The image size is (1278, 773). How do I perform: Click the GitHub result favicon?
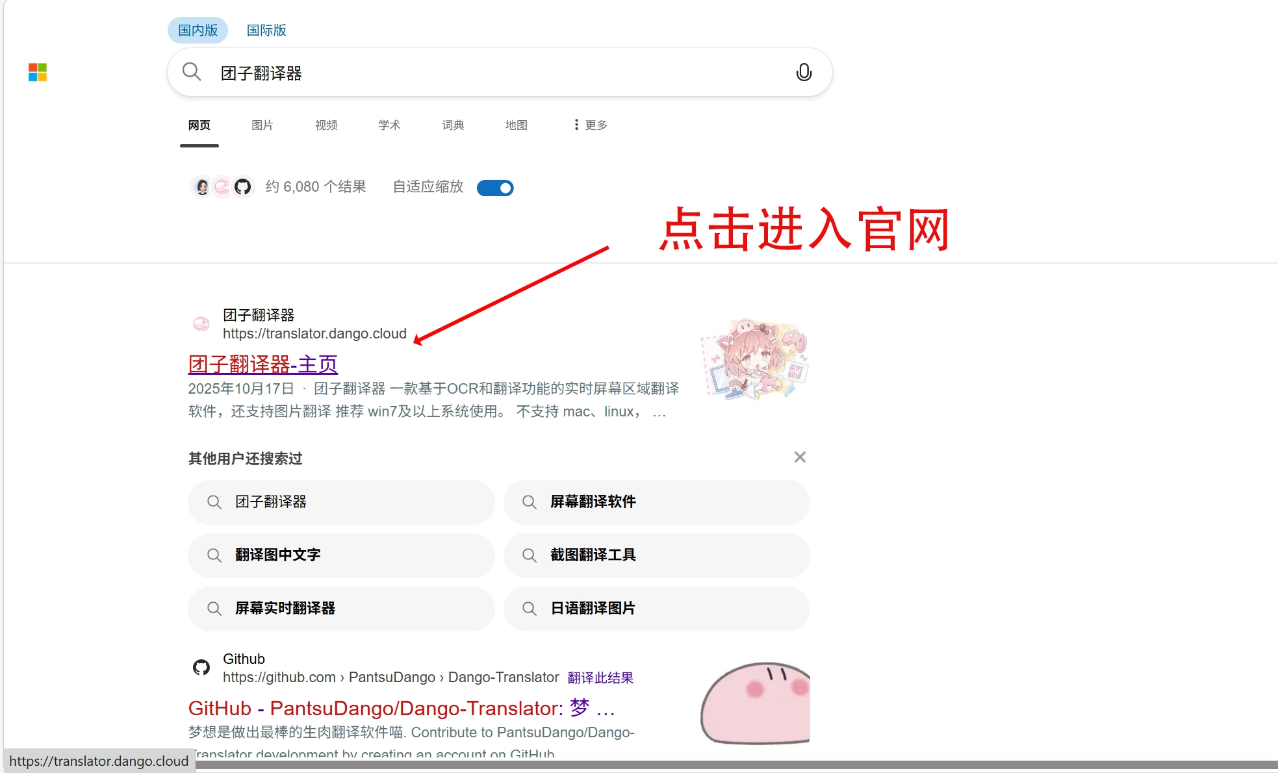(201, 667)
